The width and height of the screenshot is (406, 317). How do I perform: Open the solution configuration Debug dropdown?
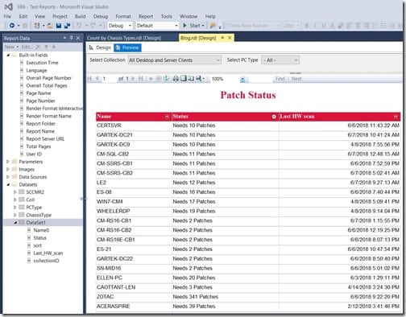tap(120, 26)
